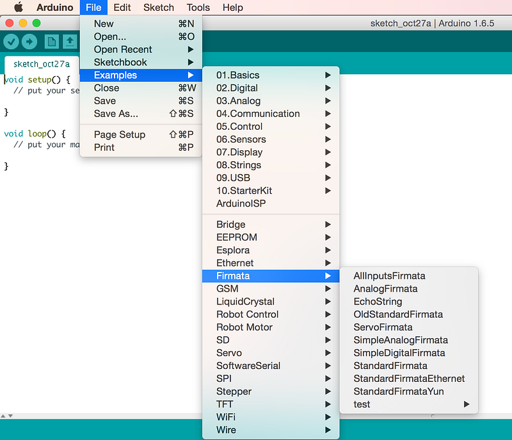This screenshot has width=512, height=440.
Task: Expand the 01.Basics examples submenu
Action: (271, 75)
